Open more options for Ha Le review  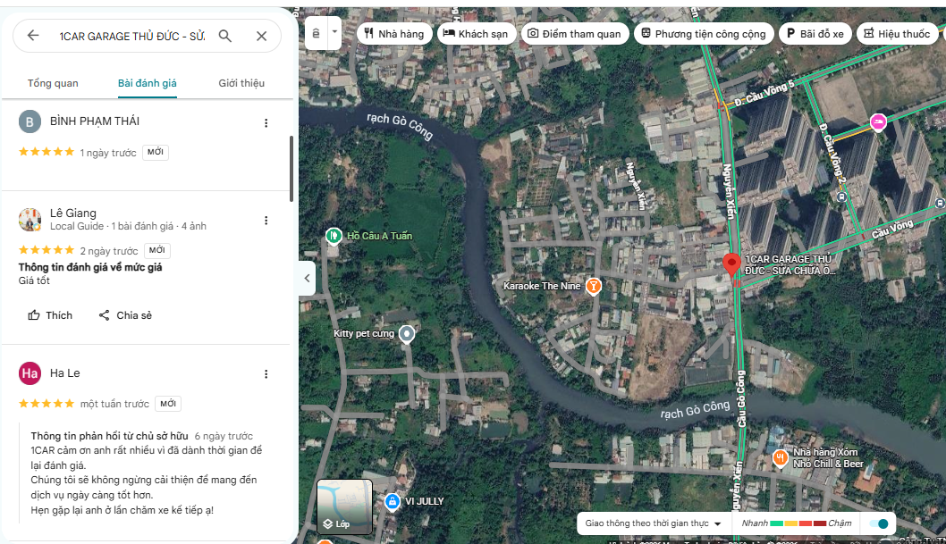point(266,374)
